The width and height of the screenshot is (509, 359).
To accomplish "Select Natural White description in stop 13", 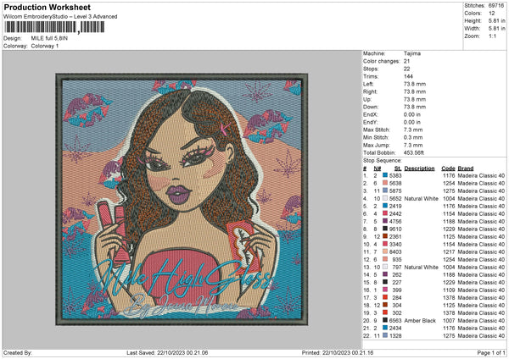I will click(421, 268).
